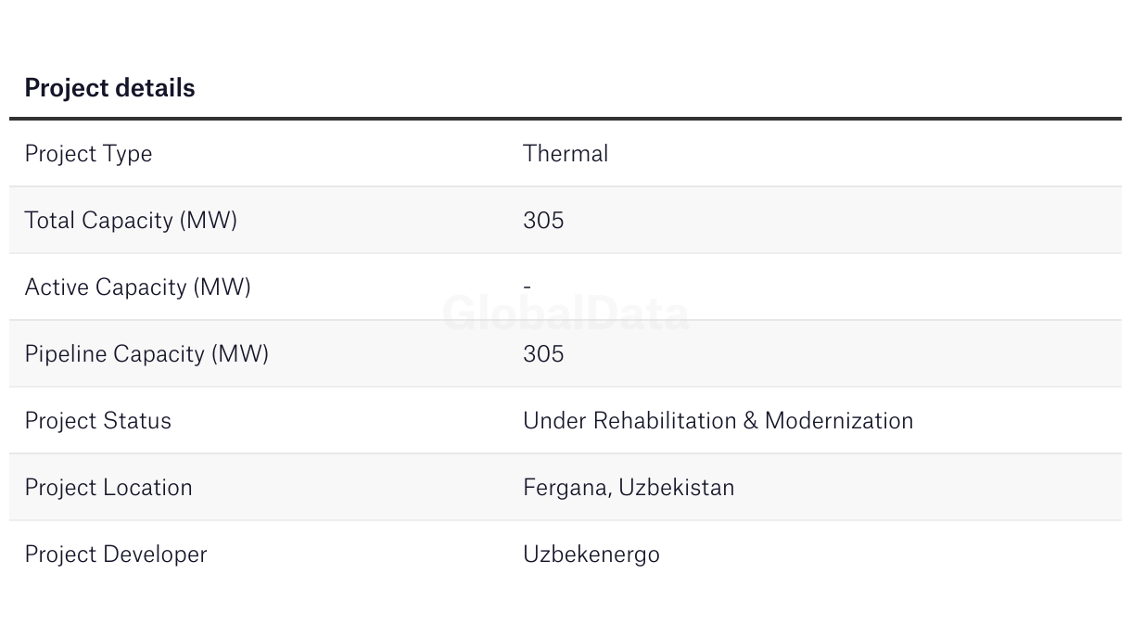Click the Pipeline Capacity value 305
This screenshot has width=1131, height=625.
click(543, 354)
